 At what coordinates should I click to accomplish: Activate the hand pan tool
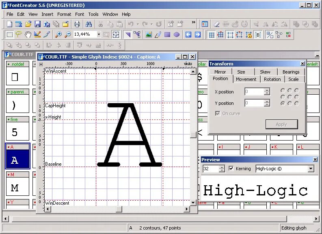point(28,35)
